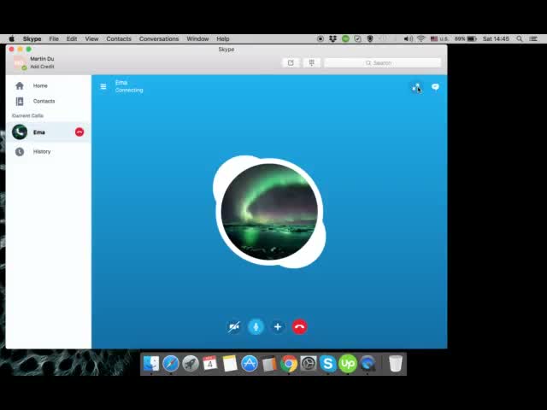Image resolution: width=547 pixels, height=410 pixels.
Task: Click the plus add-to-call button
Action: [278, 327]
